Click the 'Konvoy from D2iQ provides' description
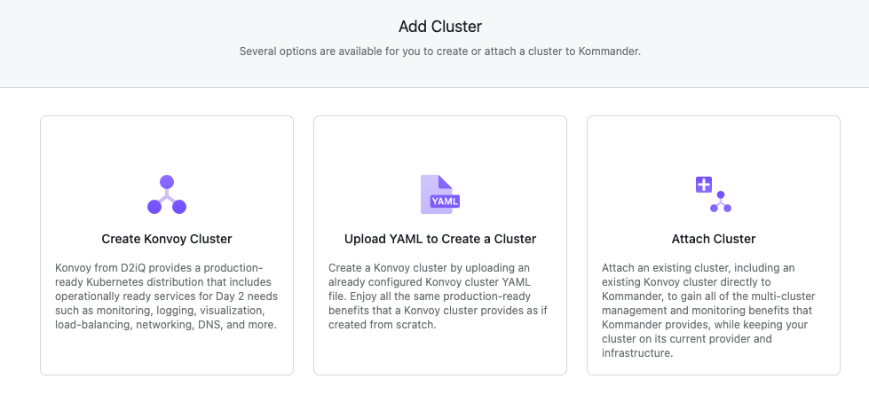 [167, 296]
